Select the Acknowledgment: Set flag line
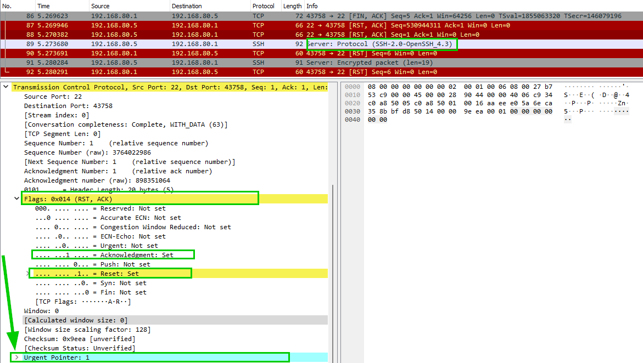Screen dimensions: 643x363 pos(113,255)
